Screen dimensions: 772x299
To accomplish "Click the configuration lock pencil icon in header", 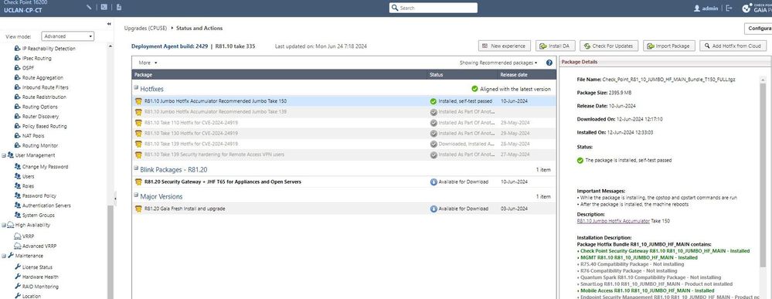I will (x=89, y=8).
